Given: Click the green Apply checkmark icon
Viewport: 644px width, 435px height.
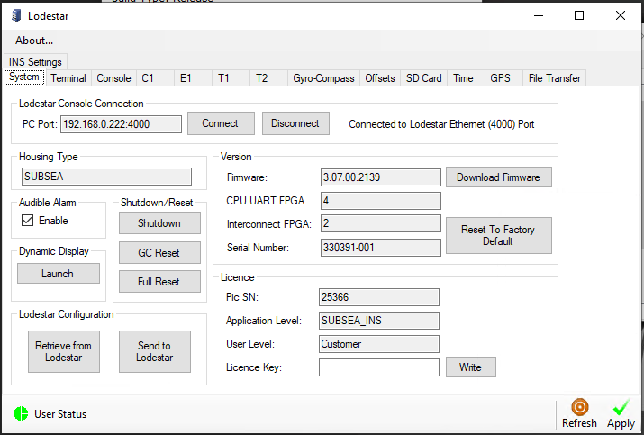Looking at the screenshot, I should pos(621,408).
